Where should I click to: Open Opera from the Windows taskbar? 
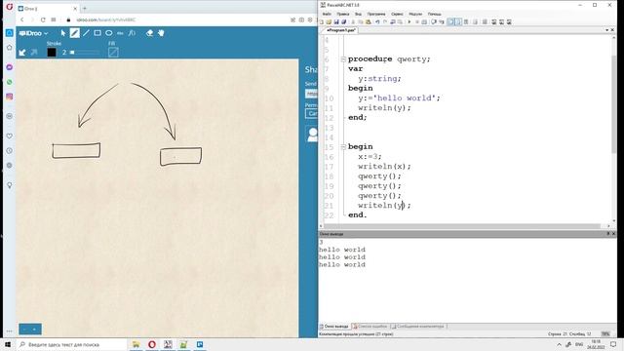tap(152, 344)
